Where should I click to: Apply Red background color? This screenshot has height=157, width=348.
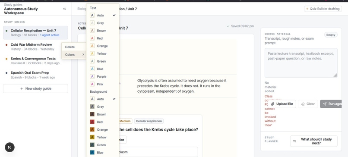coord(102,122)
